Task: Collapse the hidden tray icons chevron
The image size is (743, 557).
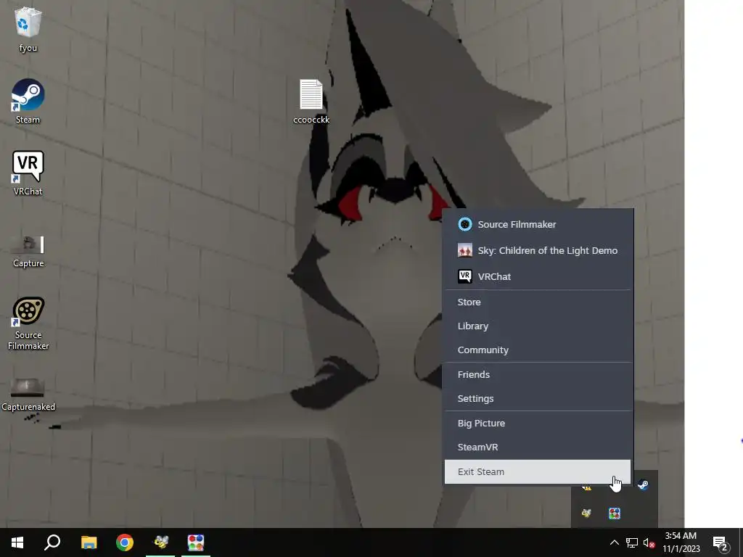Action: (614, 542)
